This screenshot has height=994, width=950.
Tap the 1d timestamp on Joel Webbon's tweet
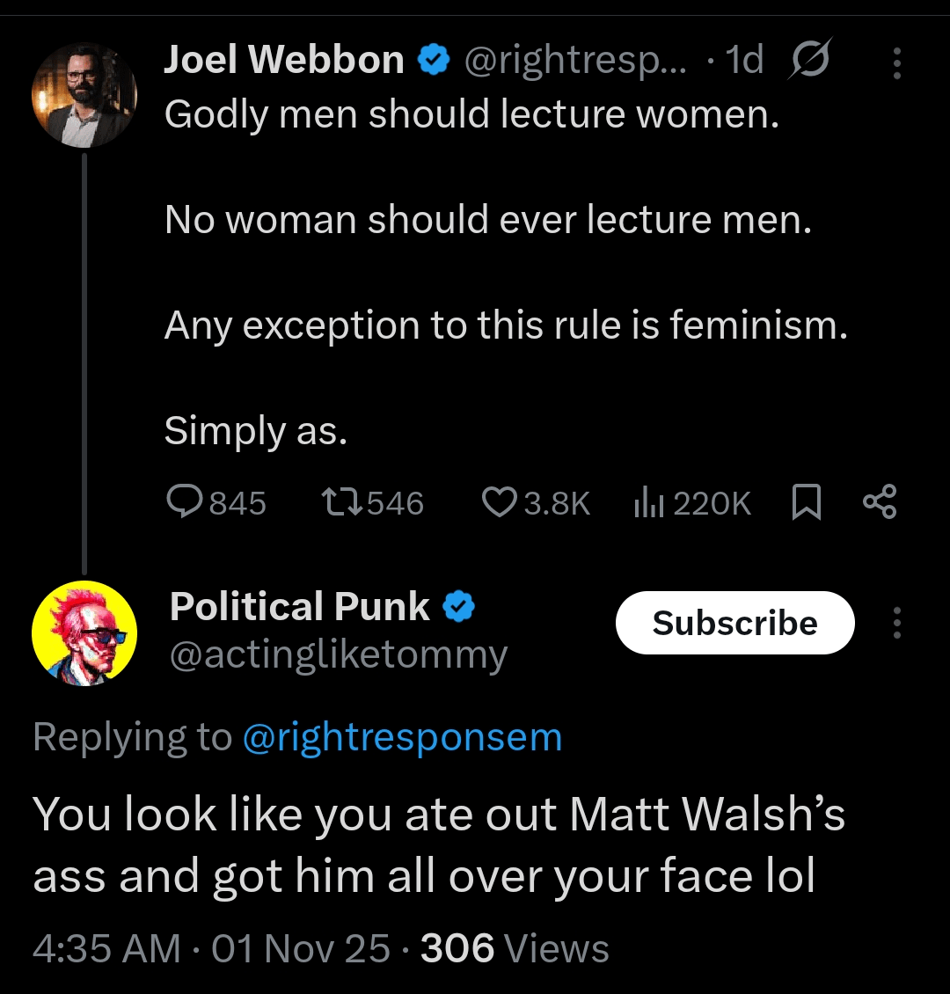tap(744, 61)
